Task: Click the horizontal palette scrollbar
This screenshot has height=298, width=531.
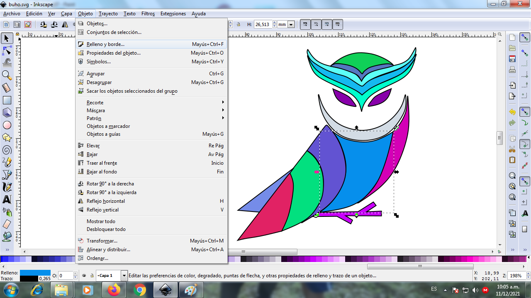Action: click(420, 267)
